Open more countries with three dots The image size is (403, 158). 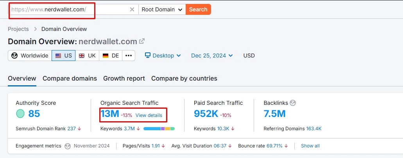click(129, 56)
